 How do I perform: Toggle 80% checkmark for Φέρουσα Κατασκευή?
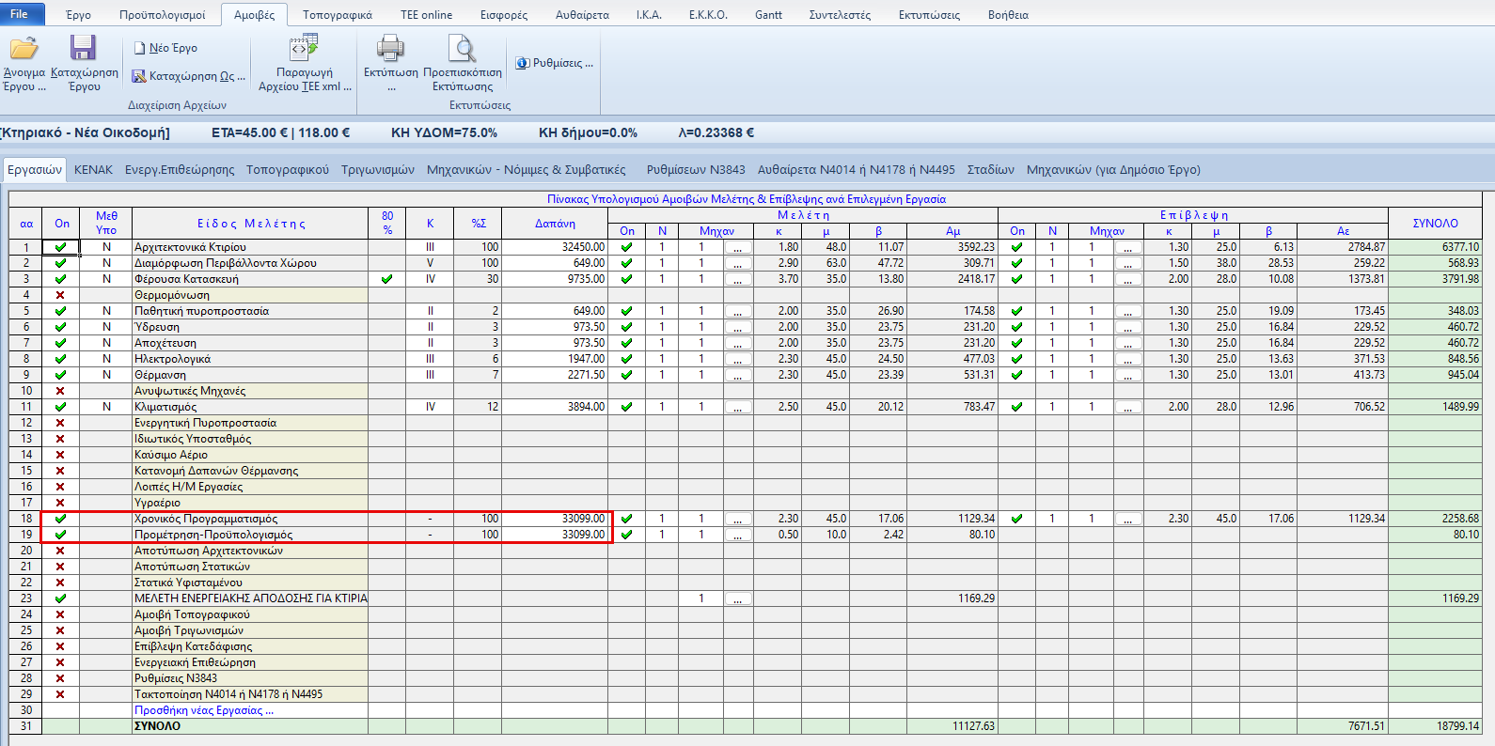(x=386, y=279)
